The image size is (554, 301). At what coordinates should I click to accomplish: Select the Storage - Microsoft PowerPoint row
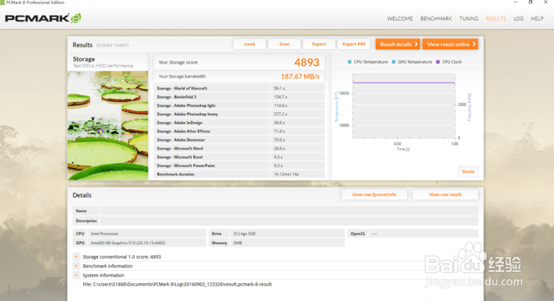[240, 166]
